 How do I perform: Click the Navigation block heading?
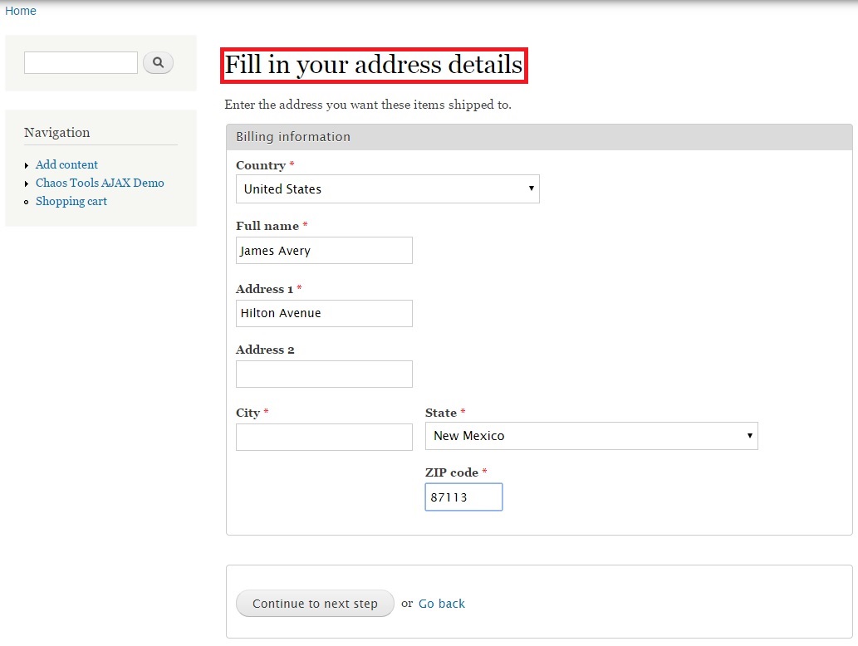[x=57, y=132]
